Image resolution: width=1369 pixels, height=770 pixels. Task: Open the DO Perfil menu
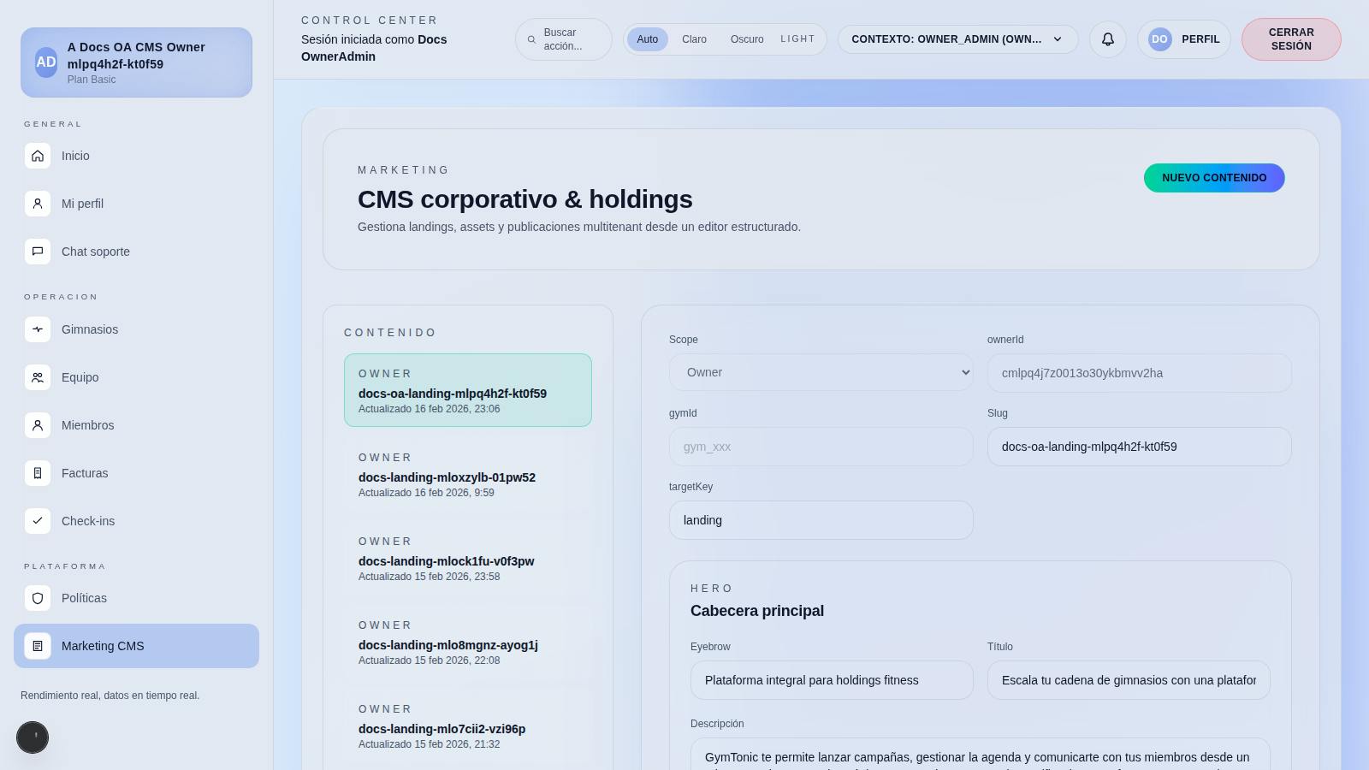click(x=1183, y=39)
